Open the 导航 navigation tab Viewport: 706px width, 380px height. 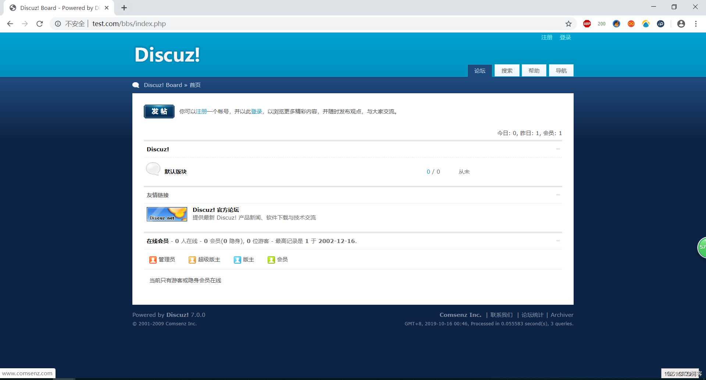click(561, 70)
